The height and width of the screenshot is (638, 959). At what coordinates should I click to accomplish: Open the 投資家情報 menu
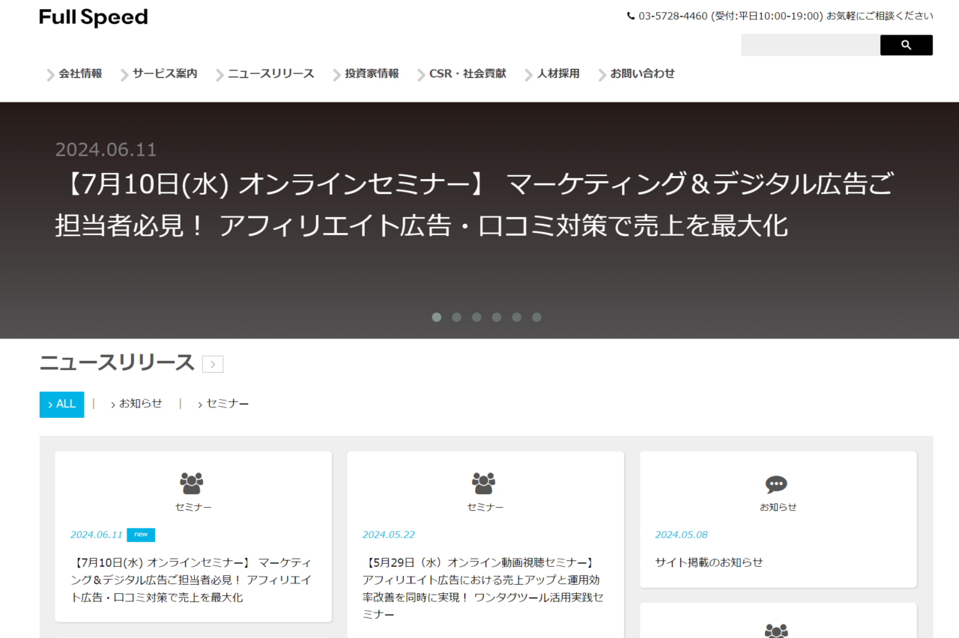(x=372, y=73)
